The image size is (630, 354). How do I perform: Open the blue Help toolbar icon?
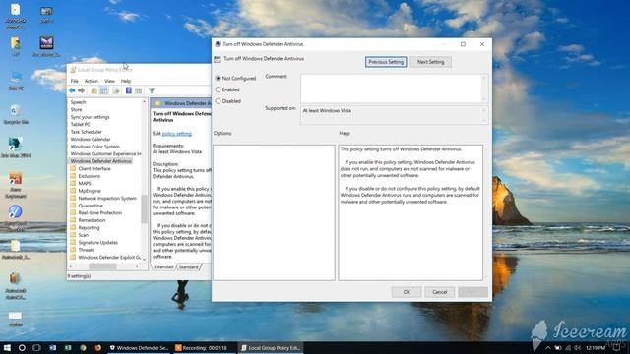[129, 90]
